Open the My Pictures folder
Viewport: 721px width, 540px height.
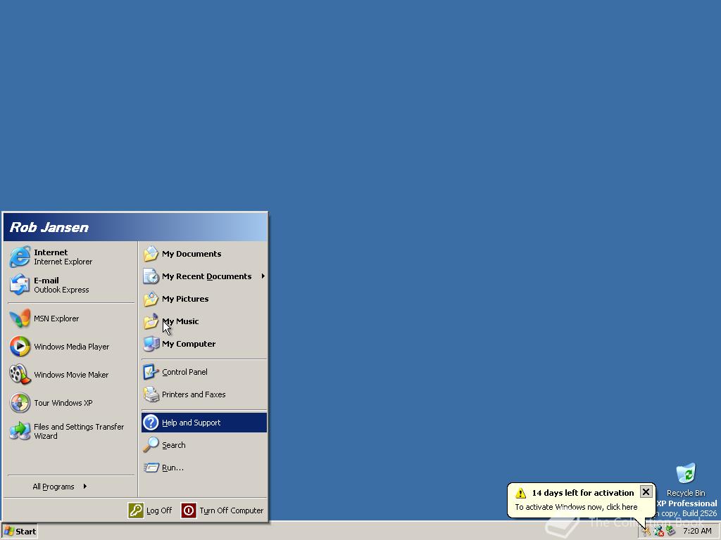coord(204,299)
